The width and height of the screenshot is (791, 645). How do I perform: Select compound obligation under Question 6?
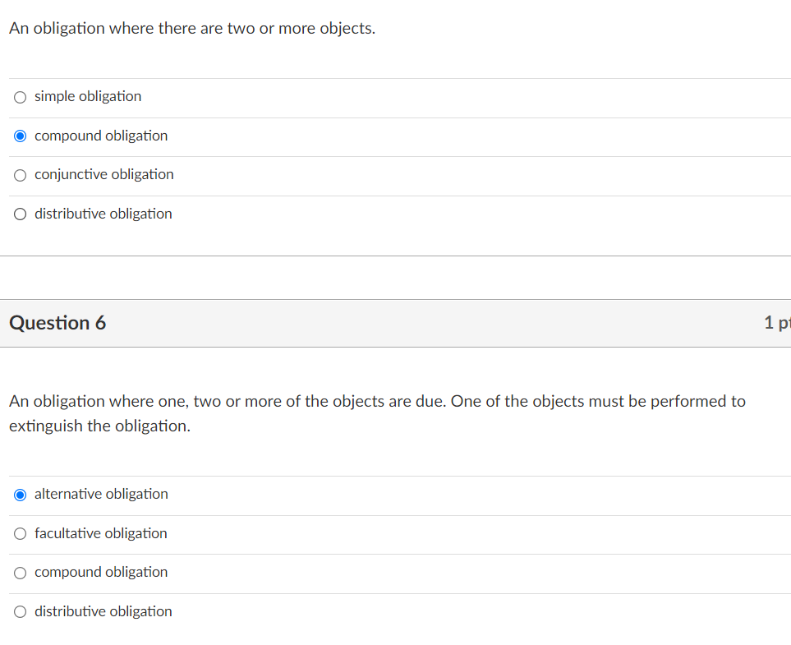(x=20, y=573)
